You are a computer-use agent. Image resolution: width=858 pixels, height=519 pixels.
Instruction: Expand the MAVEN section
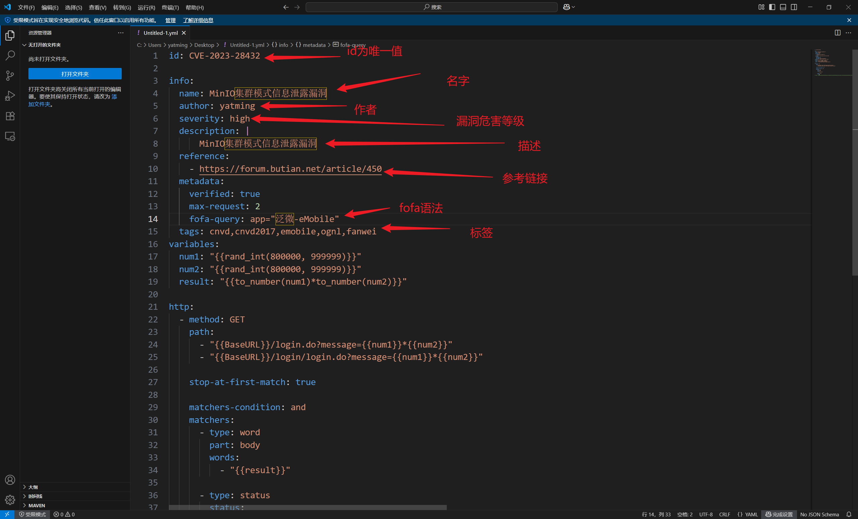point(37,505)
